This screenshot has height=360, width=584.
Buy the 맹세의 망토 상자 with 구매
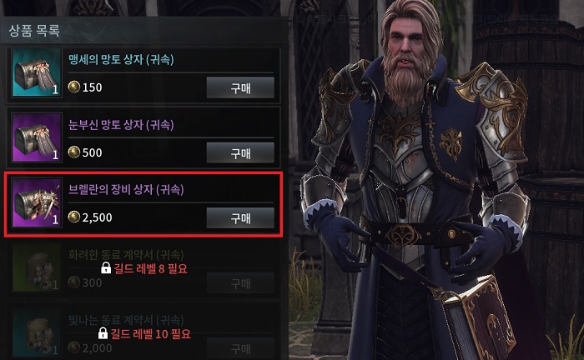point(240,87)
